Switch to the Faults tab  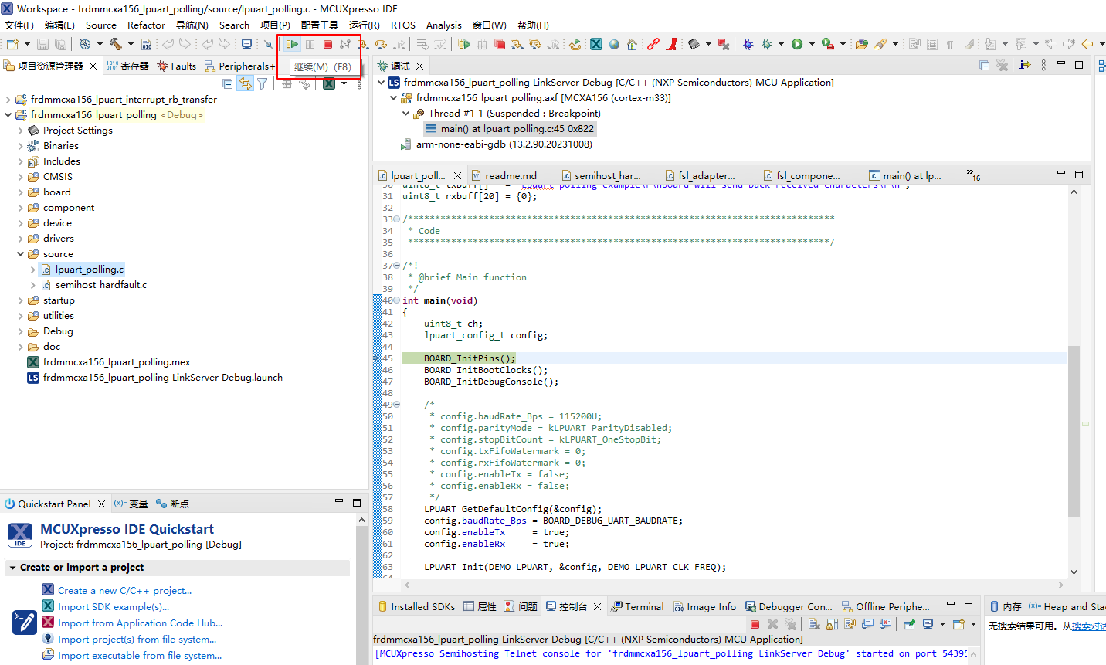pyautogui.click(x=177, y=66)
